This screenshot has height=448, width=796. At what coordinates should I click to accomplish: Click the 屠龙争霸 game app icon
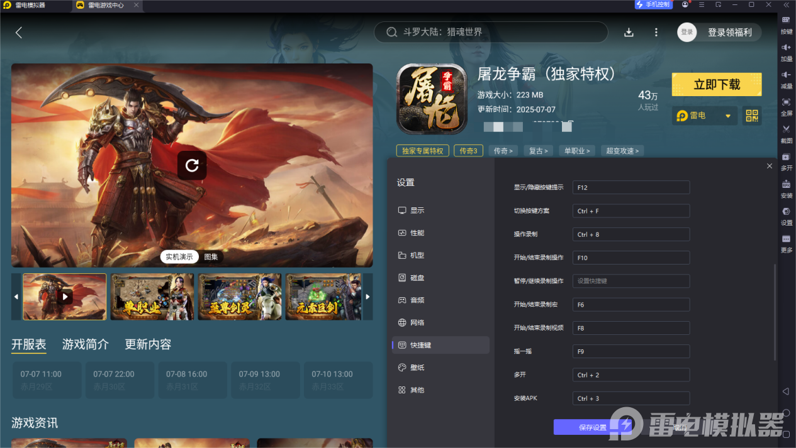click(x=432, y=99)
